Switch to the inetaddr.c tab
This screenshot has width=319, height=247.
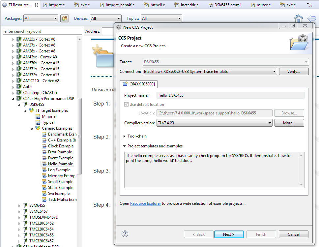coord(187,5)
